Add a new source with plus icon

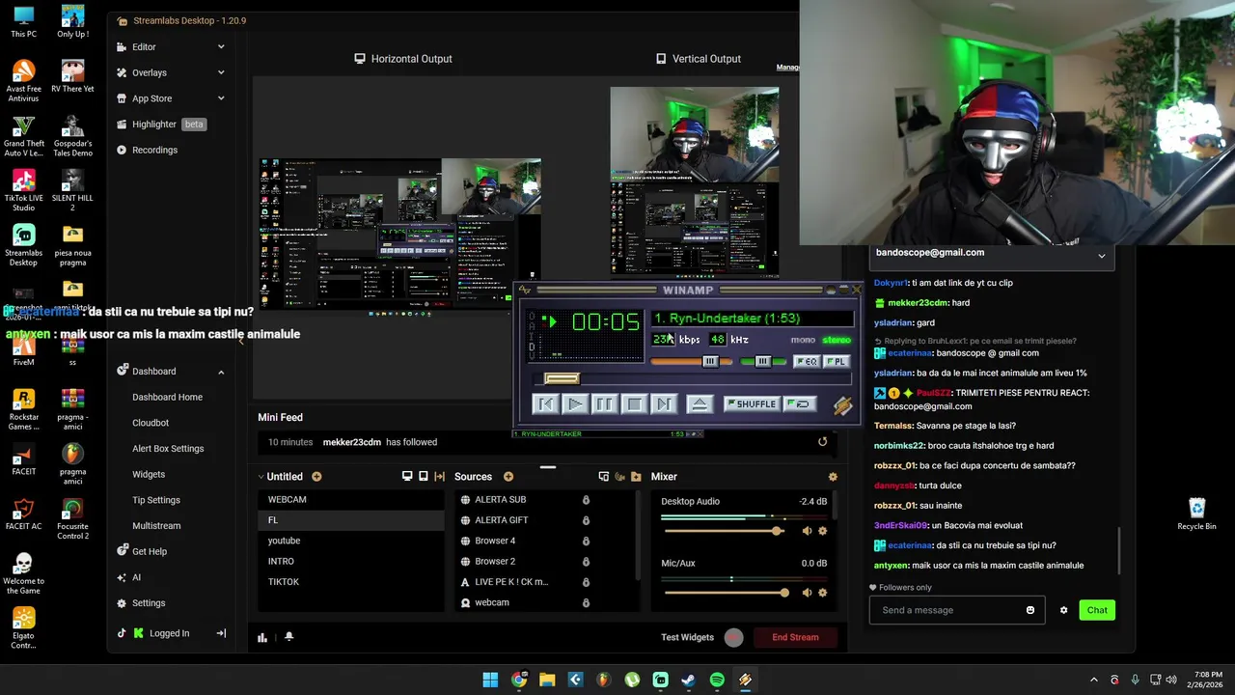(x=508, y=477)
